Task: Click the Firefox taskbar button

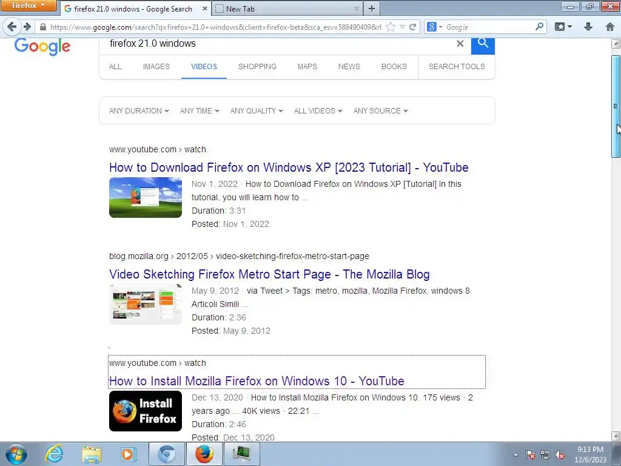Action: coord(204,454)
